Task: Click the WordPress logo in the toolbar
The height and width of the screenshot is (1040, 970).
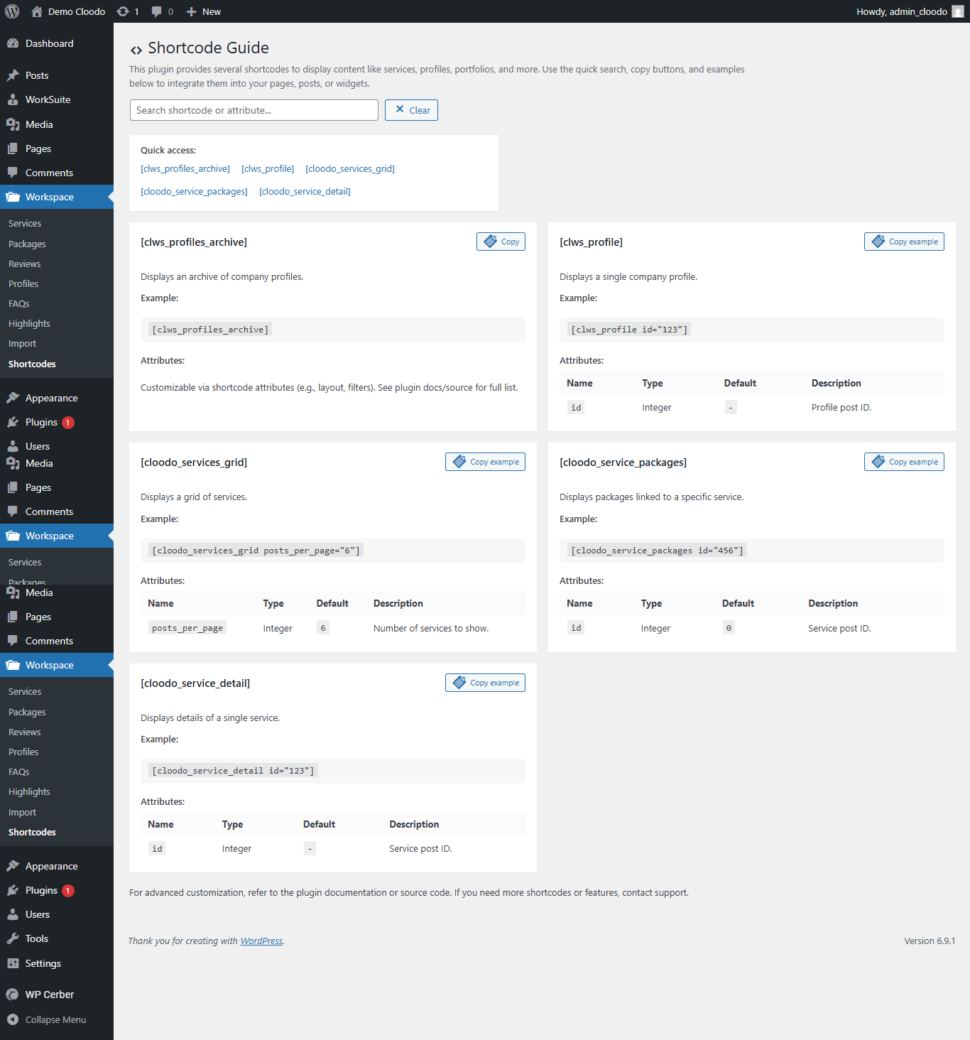Action: pyautogui.click(x=12, y=11)
